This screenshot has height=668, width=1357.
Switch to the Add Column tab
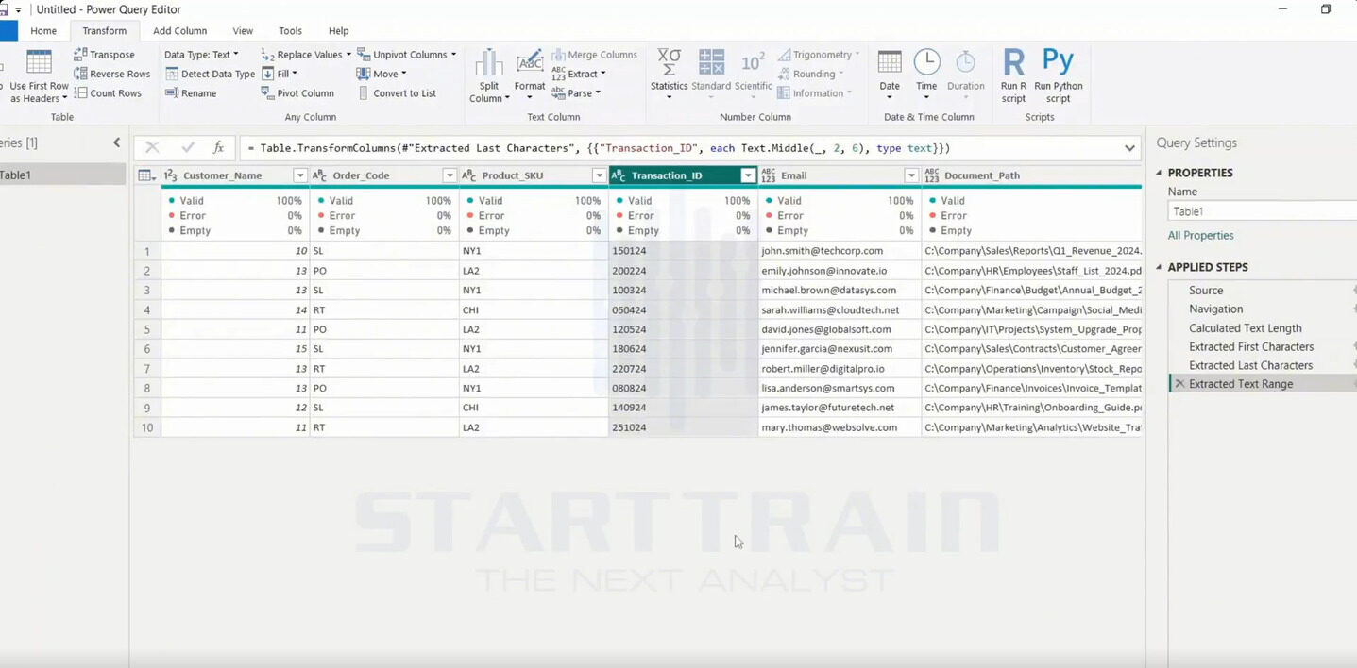pyautogui.click(x=179, y=31)
